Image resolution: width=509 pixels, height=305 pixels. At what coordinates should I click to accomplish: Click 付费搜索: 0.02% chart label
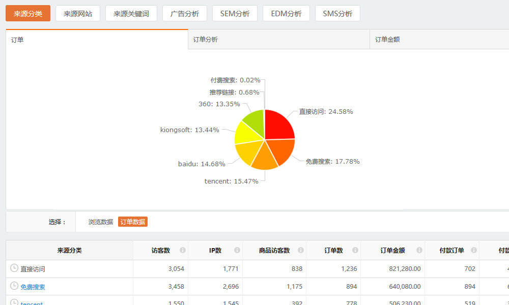(235, 80)
